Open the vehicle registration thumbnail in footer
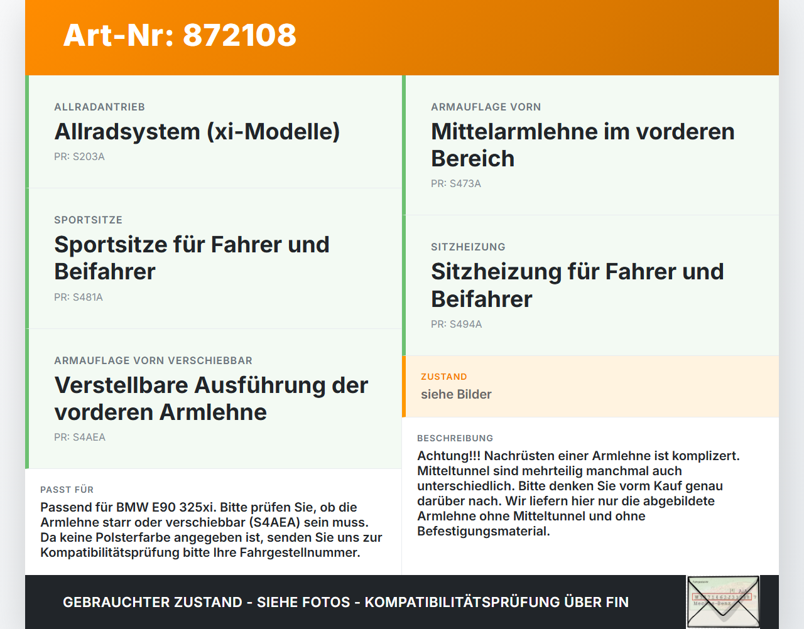Image resolution: width=804 pixels, height=629 pixels. (723, 602)
